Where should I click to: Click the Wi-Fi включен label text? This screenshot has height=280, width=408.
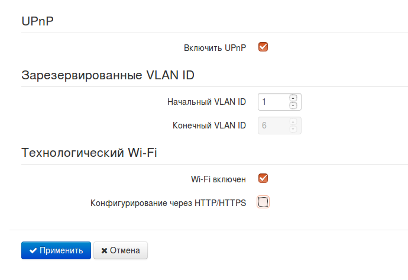click(x=218, y=178)
